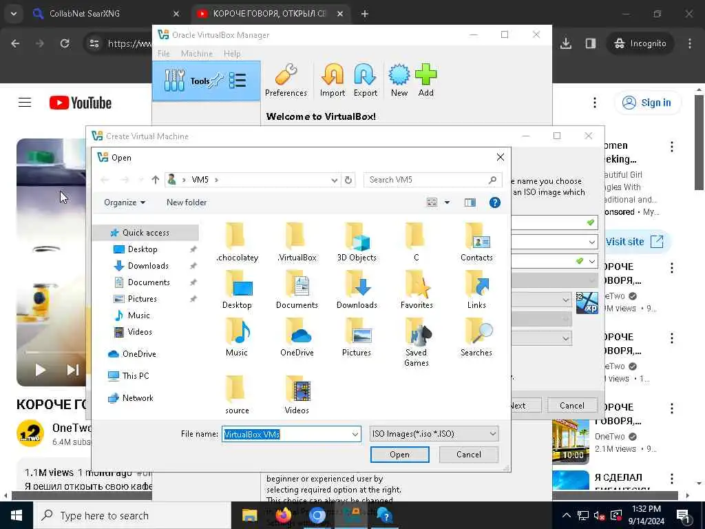
Task: Click the taskbar search box
Action: coord(132,515)
